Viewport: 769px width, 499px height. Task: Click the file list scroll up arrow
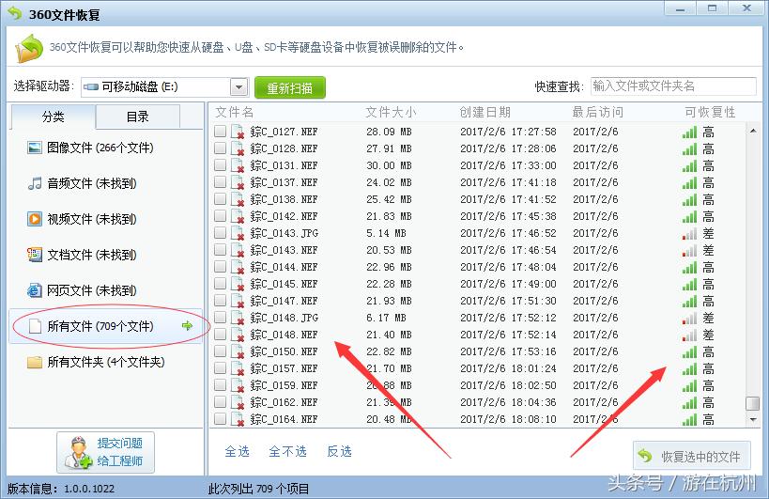(753, 131)
